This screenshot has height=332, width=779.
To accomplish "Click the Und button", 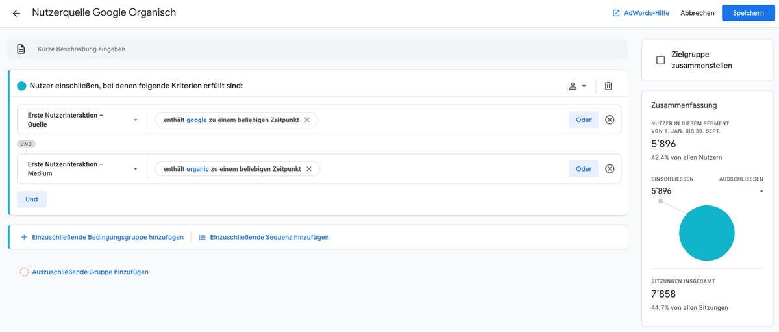I will pos(32,199).
